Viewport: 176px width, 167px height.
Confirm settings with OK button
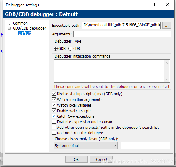pyautogui.click(x=76, y=159)
